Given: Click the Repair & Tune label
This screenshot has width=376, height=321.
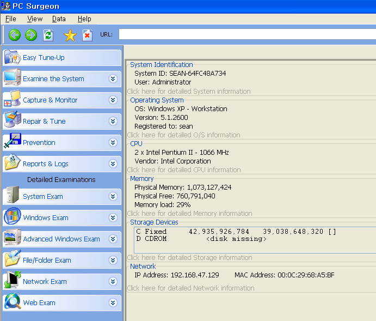Looking at the screenshot, I should tap(44, 121).
